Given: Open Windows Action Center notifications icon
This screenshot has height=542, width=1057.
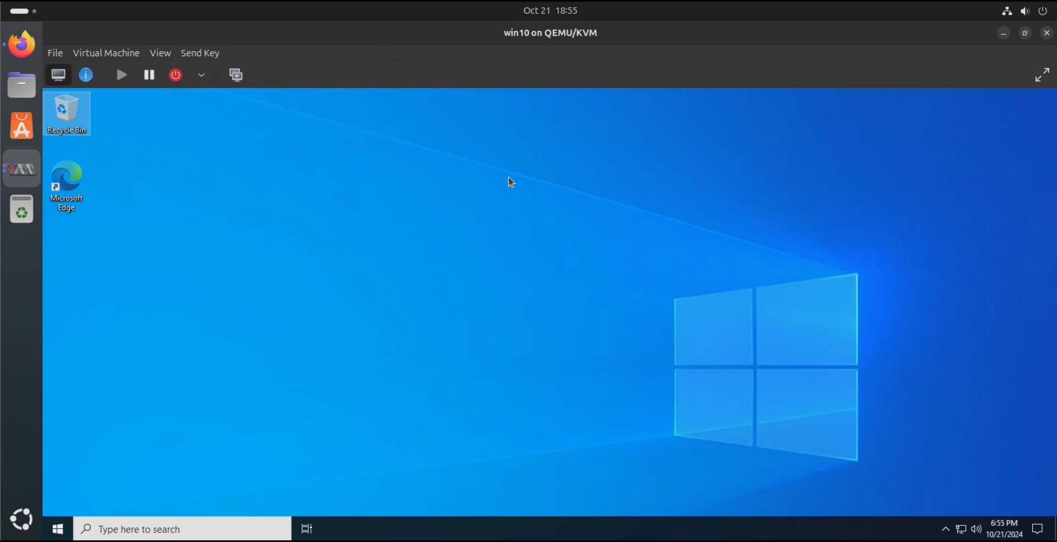Looking at the screenshot, I should click(x=1038, y=529).
